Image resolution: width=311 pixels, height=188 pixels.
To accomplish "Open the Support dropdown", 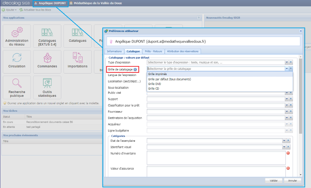I will click(x=287, y=99).
